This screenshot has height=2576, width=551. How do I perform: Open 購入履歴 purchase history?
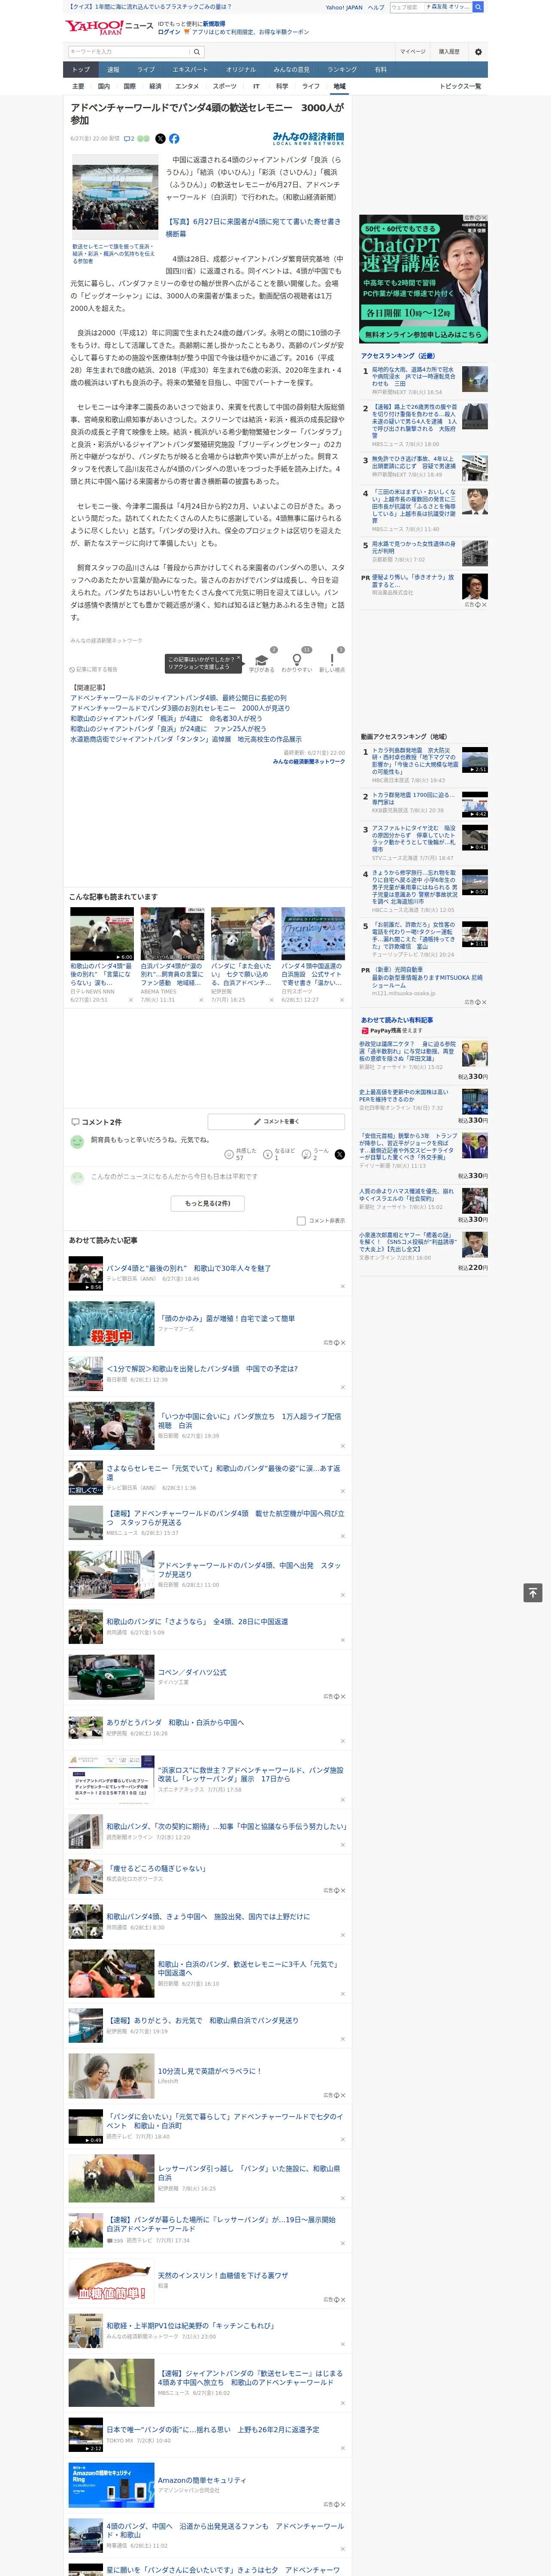(x=449, y=52)
